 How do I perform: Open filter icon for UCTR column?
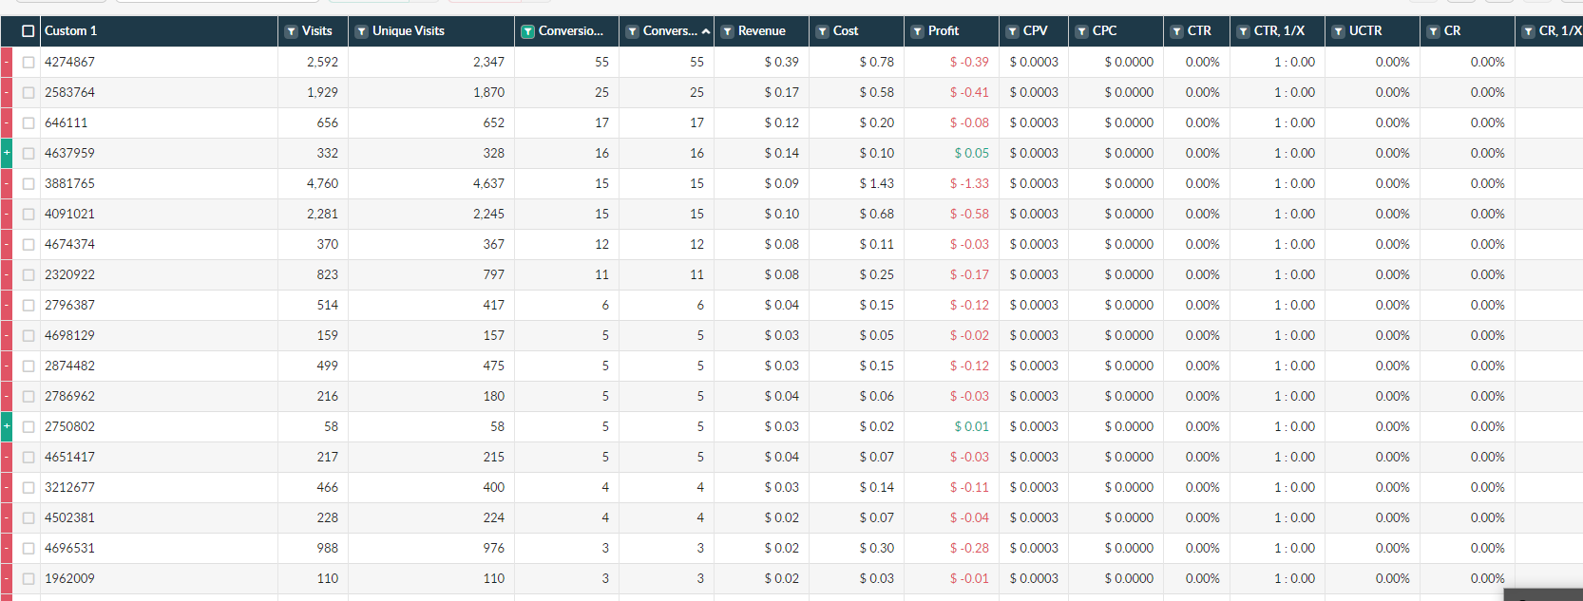1339,31
